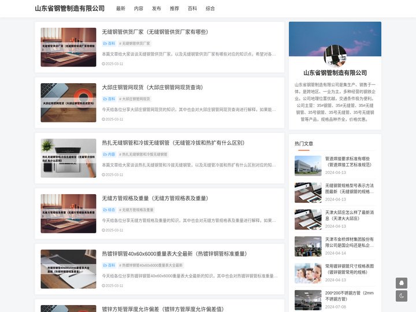Click thumbnail beside 天津大邱庄怎么样了 hot article
This screenshot has width=416, height=312.
point(308,220)
